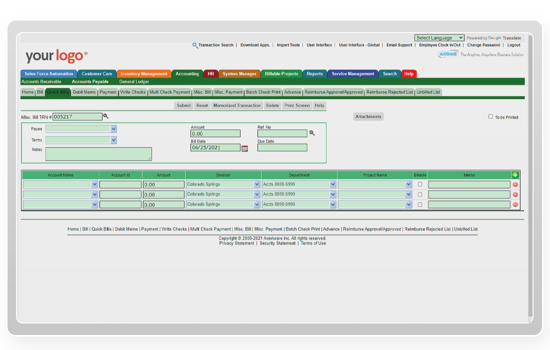Switch to Sales Force Automation tab

tap(49, 73)
